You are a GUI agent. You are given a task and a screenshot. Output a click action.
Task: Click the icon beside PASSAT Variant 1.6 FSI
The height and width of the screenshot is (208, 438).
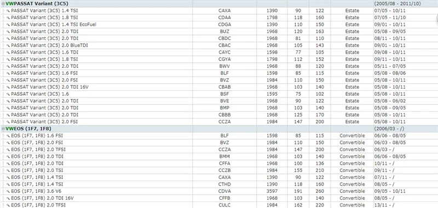[x=8, y=73]
